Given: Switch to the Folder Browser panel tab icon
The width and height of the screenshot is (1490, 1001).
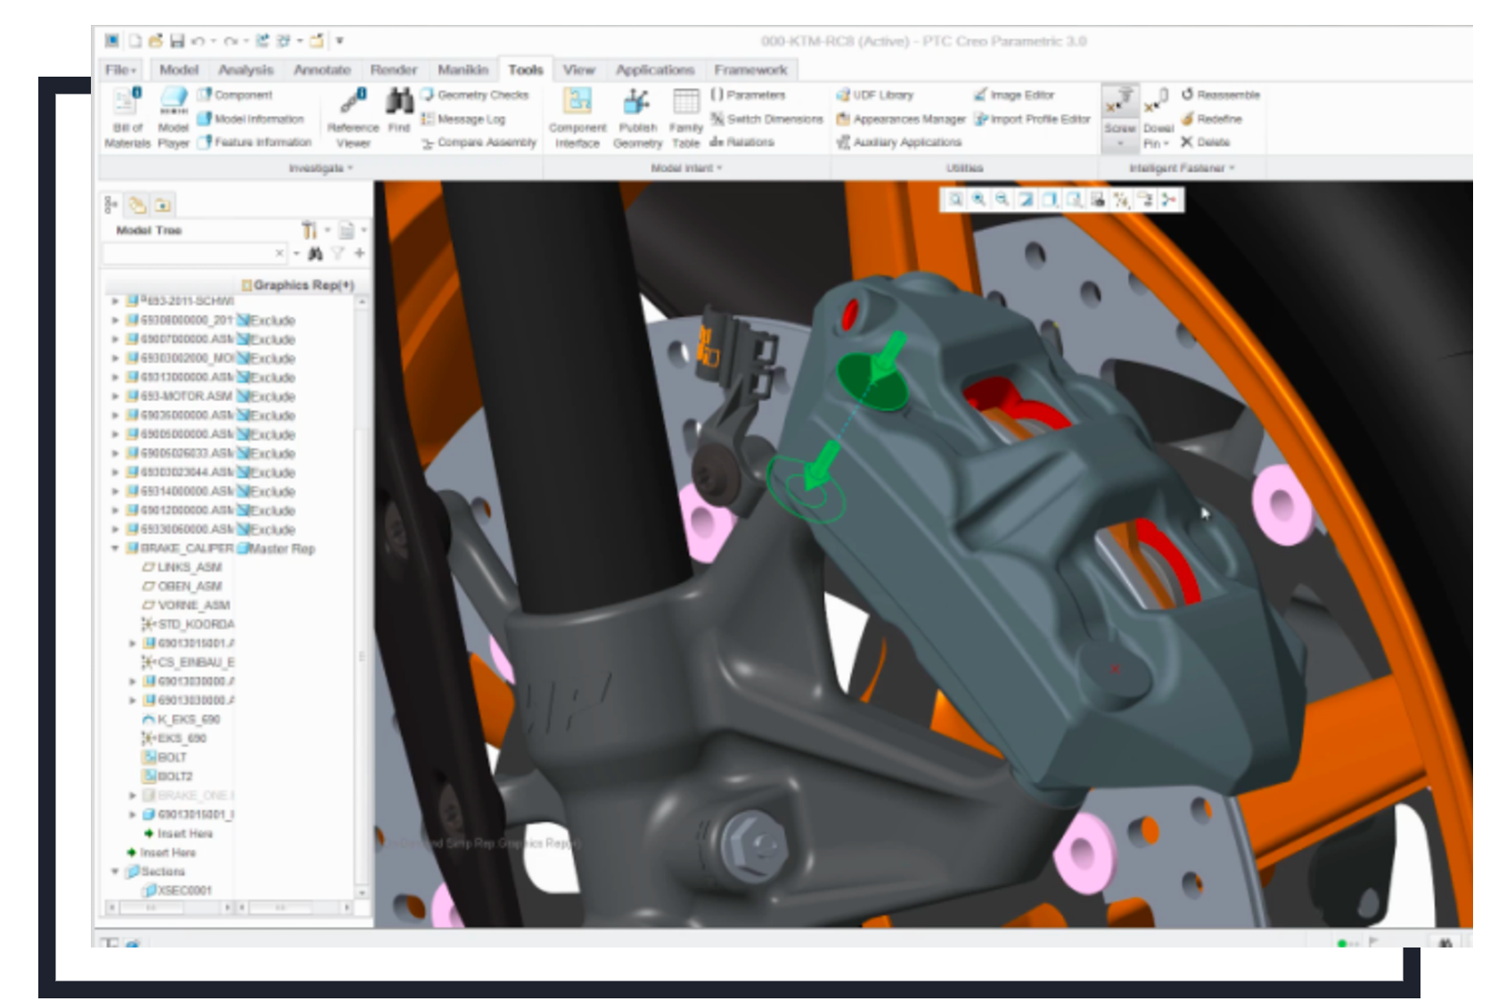Looking at the screenshot, I should click(137, 205).
